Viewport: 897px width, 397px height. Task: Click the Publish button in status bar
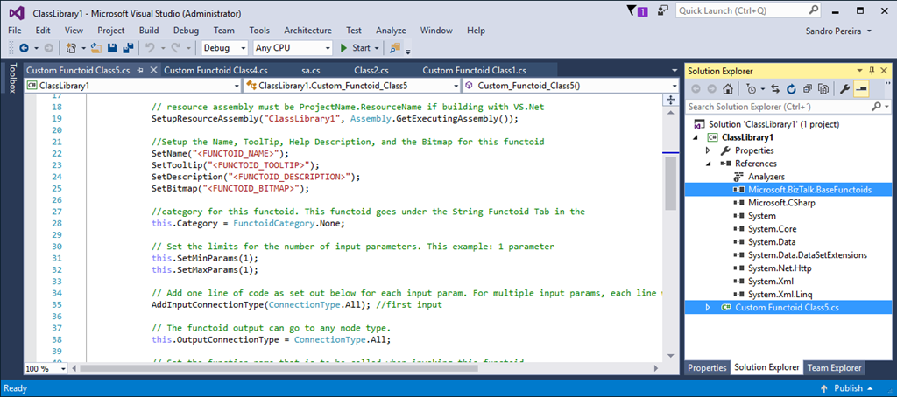click(848, 388)
